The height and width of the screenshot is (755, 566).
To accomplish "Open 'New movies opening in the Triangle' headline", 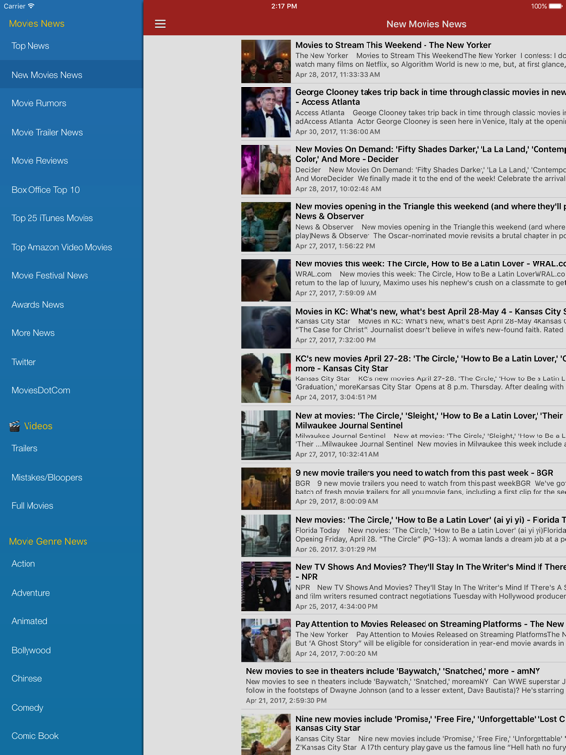I will (x=430, y=211).
